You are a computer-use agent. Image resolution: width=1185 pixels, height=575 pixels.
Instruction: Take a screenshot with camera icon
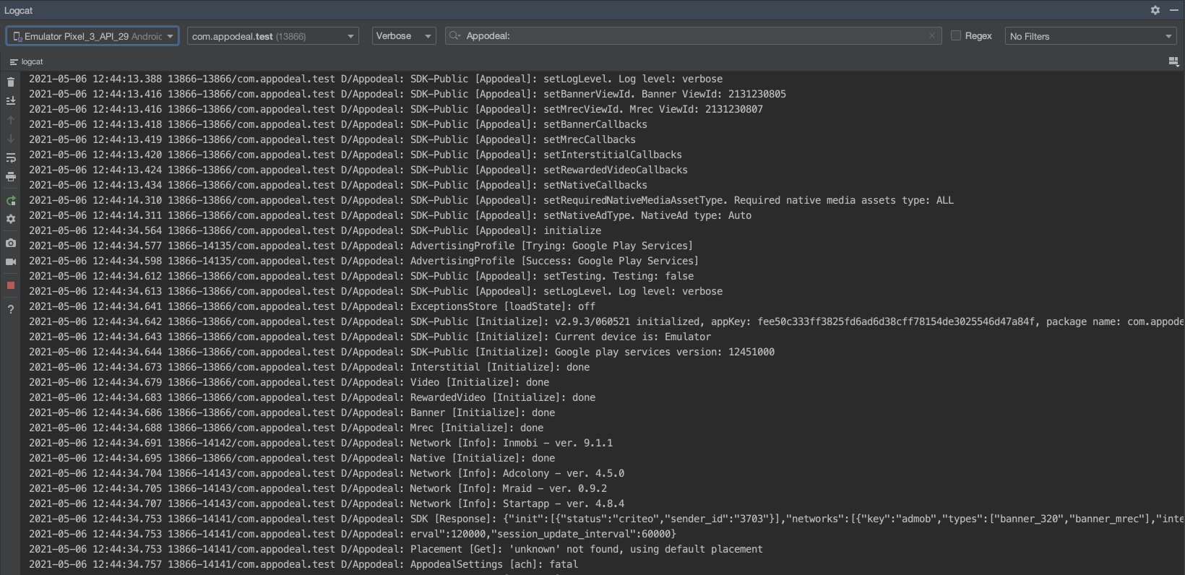click(x=11, y=243)
